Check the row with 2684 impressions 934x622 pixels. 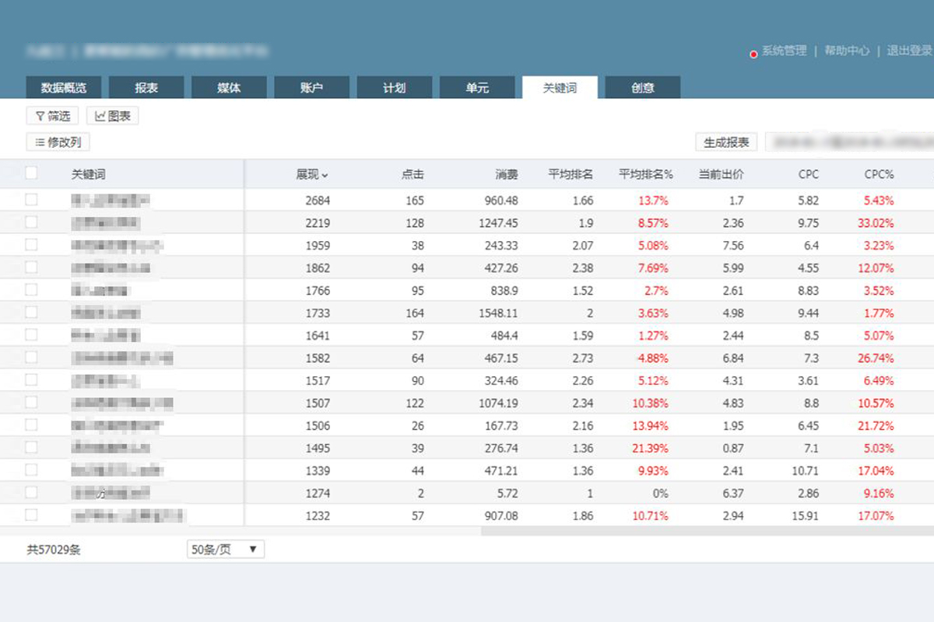point(31,200)
